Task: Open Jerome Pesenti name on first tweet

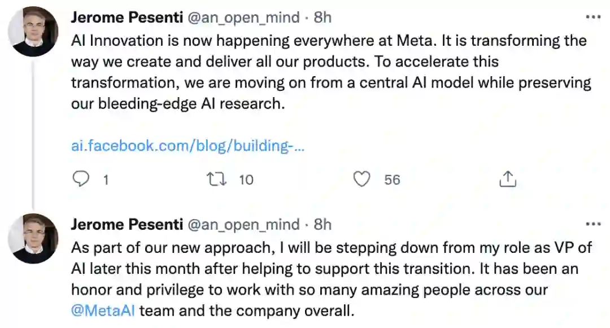Action: pyautogui.click(x=127, y=18)
